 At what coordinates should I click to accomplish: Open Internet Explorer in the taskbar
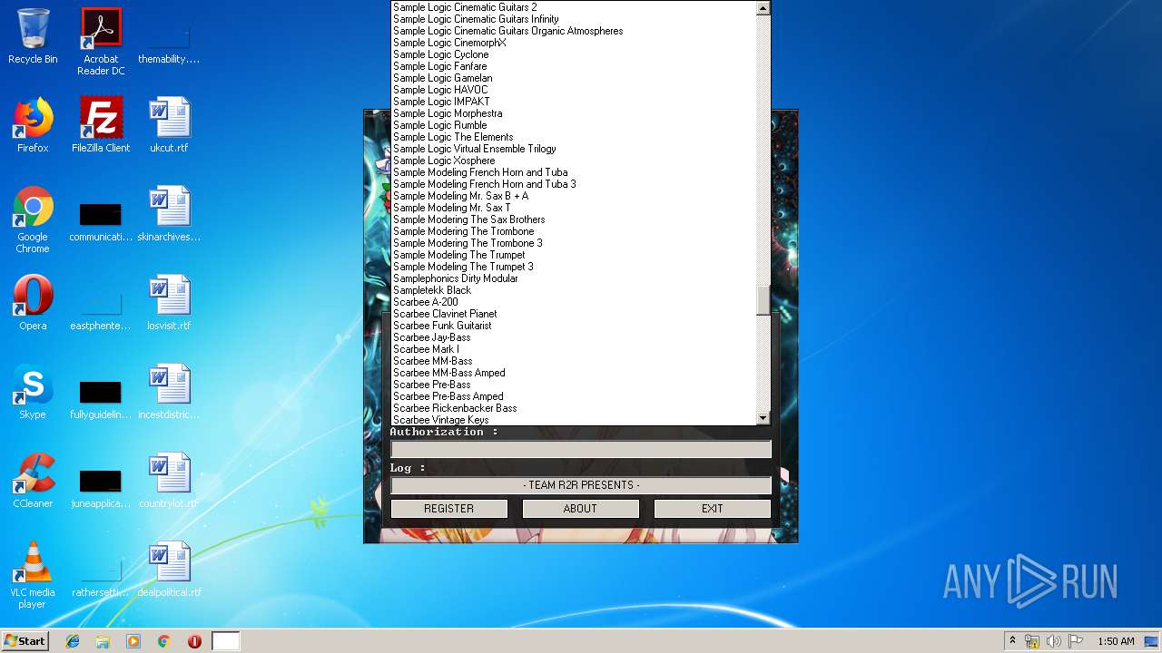(x=73, y=641)
